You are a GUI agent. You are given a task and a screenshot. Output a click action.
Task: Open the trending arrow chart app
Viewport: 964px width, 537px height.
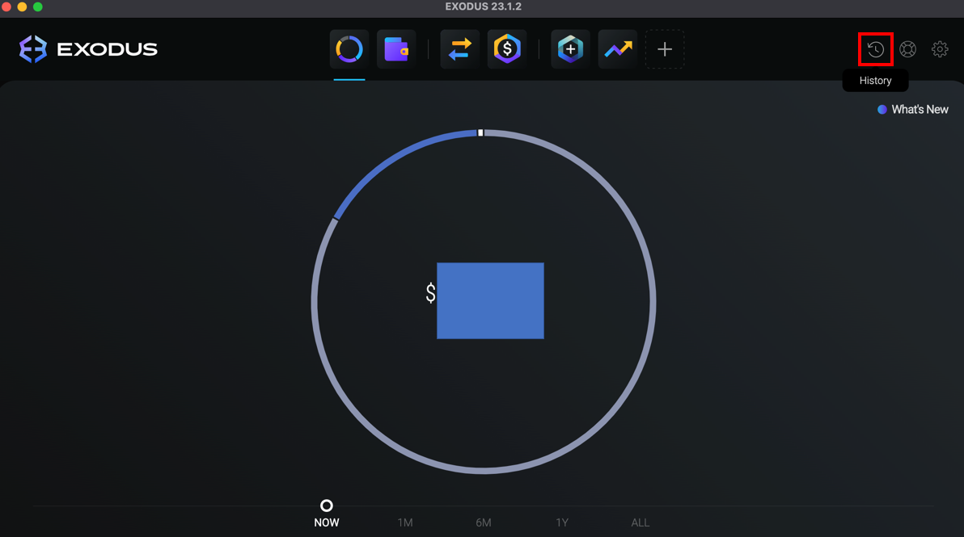pyautogui.click(x=618, y=49)
